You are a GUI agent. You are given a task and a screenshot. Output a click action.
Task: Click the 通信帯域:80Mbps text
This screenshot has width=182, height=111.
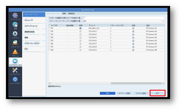pos(55,86)
